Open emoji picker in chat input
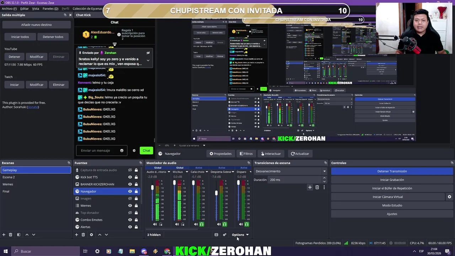 click(122, 150)
